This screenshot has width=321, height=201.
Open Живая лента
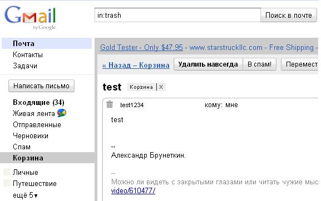pyautogui.click(x=34, y=113)
